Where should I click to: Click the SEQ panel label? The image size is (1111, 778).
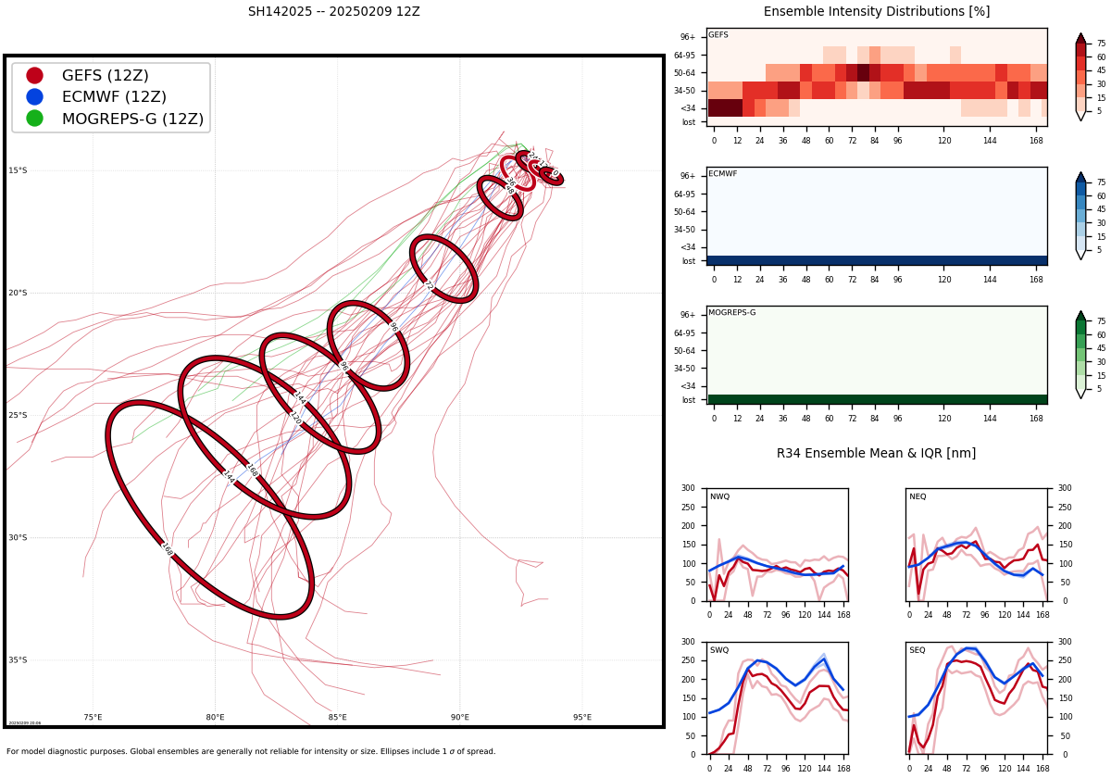[918, 650]
